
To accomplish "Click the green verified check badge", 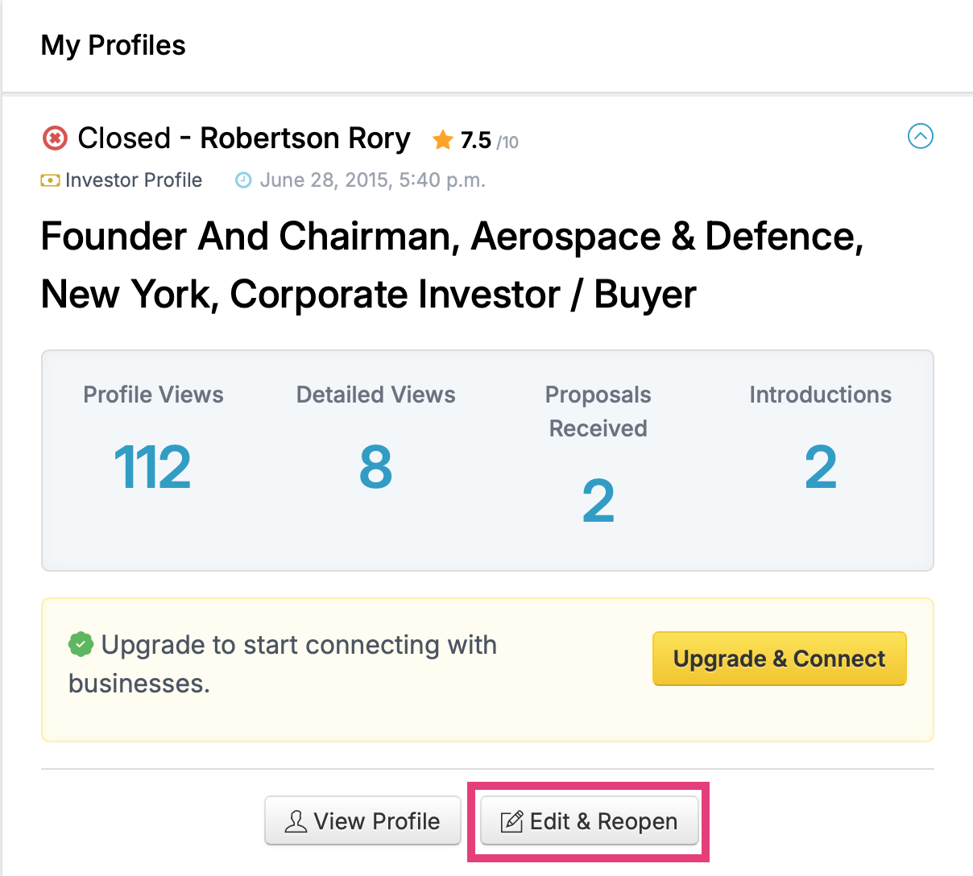I will point(81,644).
